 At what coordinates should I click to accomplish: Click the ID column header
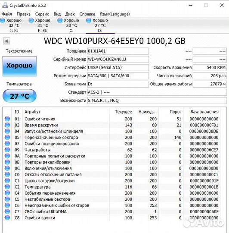coord(17,112)
